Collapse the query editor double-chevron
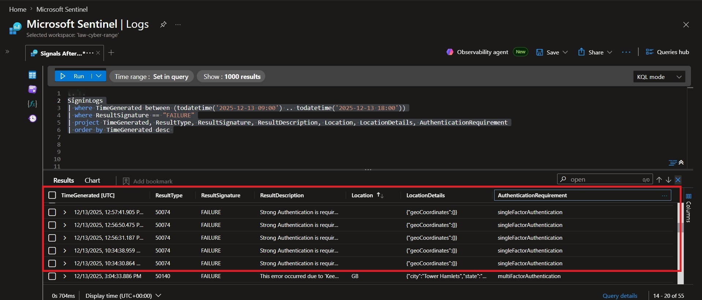This screenshot has height=300, width=702. pyautogui.click(x=681, y=162)
